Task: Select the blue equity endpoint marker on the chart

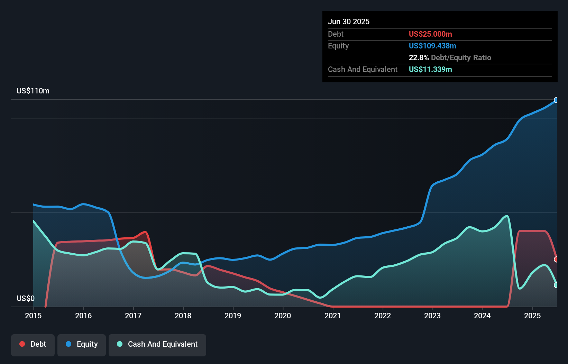Action: tap(557, 100)
